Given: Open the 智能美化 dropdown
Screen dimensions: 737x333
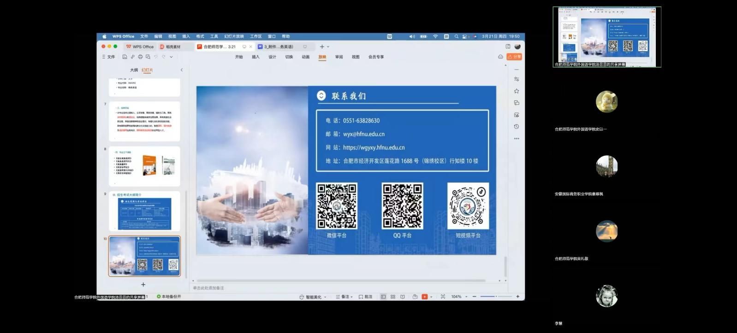Looking at the screenshot, I should (313, 297).
